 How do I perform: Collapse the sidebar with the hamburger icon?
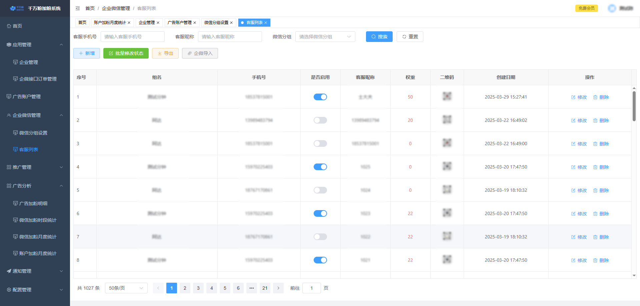coord(78,8)
